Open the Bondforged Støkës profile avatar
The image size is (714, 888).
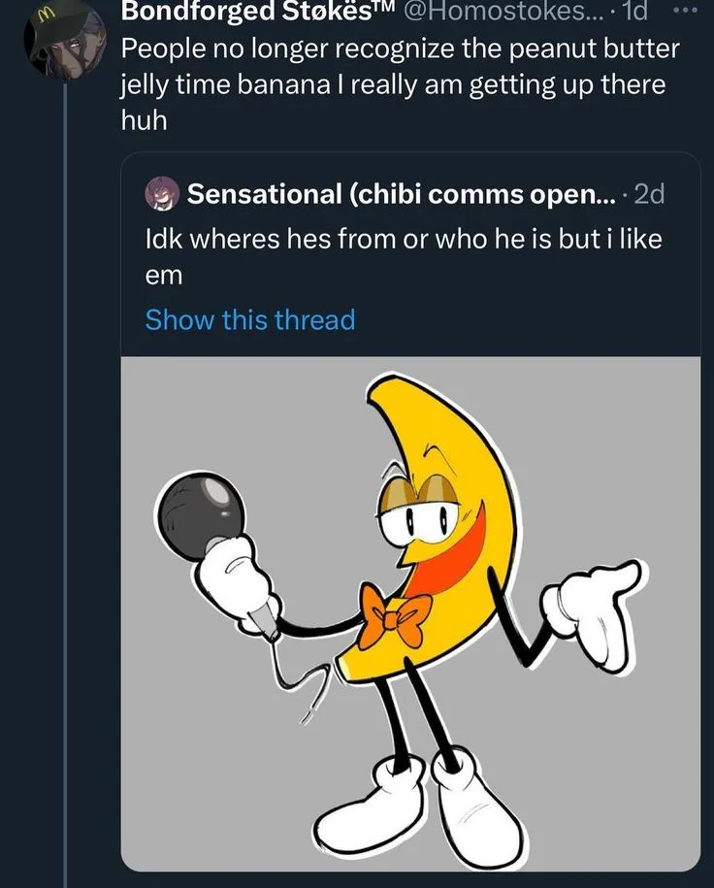point(63,39)
